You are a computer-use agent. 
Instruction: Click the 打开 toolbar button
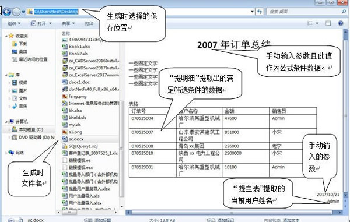point(41,23)
